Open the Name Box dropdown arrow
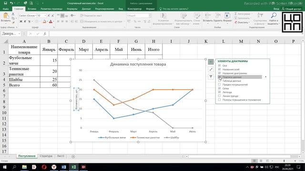Viewport: 305px width, 171px height. (x=19, y=34)
